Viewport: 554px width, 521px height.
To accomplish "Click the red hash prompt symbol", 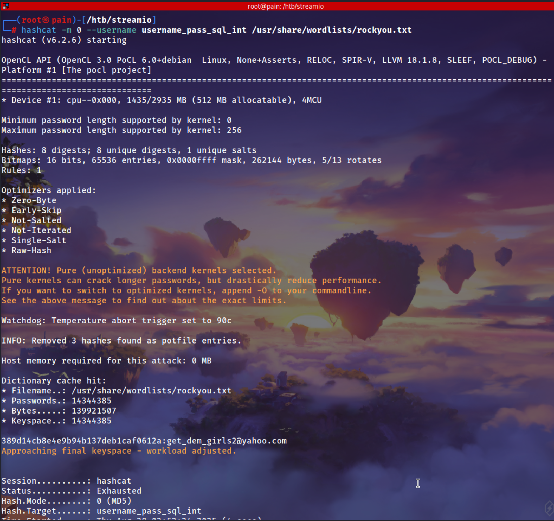I will coord(14,30).
